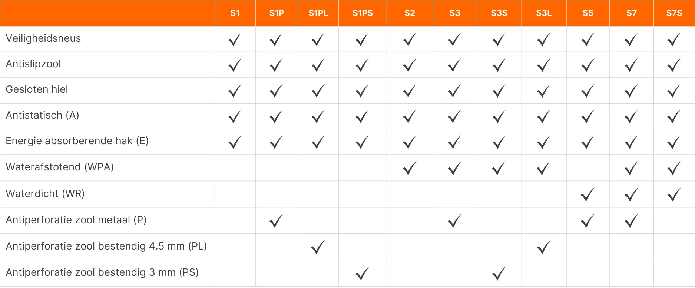This screenshot has width=695, height=288.
Task: Click the S3S checkmark in the PS row
Action: pyautogui.click(x=499, y=273)
